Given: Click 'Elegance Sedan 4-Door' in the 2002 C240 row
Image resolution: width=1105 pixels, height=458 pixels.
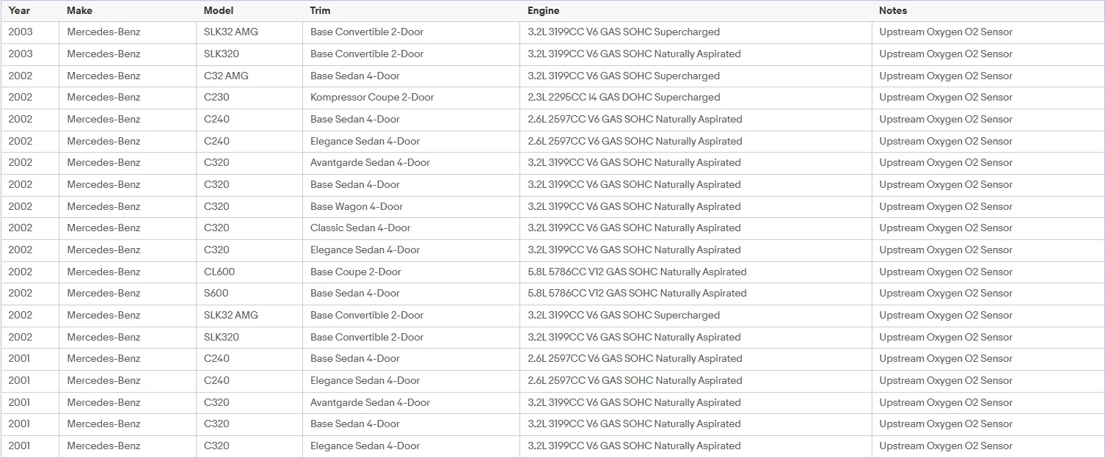Looking at the screenshot, I should 365,141.
